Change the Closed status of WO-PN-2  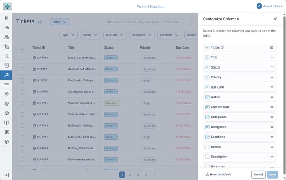112,103
